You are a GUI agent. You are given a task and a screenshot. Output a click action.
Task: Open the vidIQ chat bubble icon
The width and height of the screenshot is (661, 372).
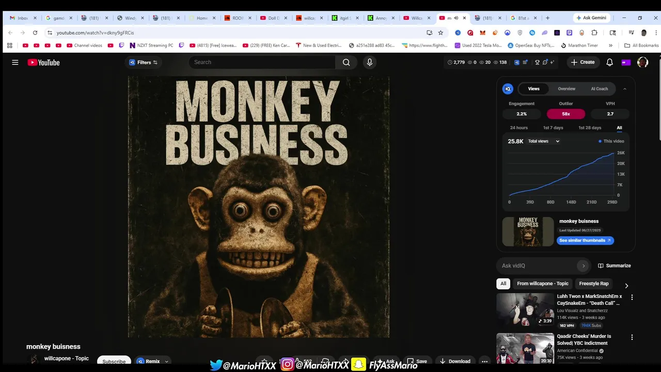545,62
